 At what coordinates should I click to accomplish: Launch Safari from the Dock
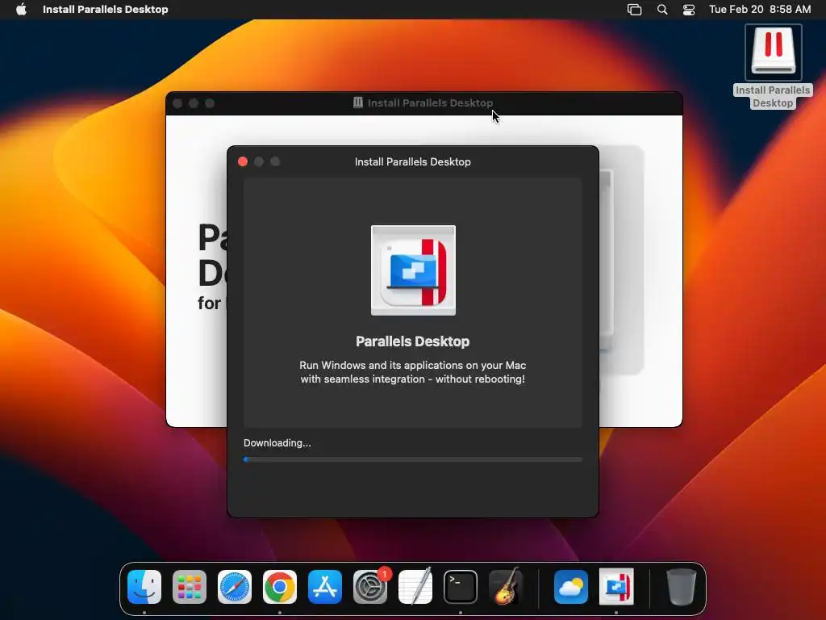(x=235, y=587)
